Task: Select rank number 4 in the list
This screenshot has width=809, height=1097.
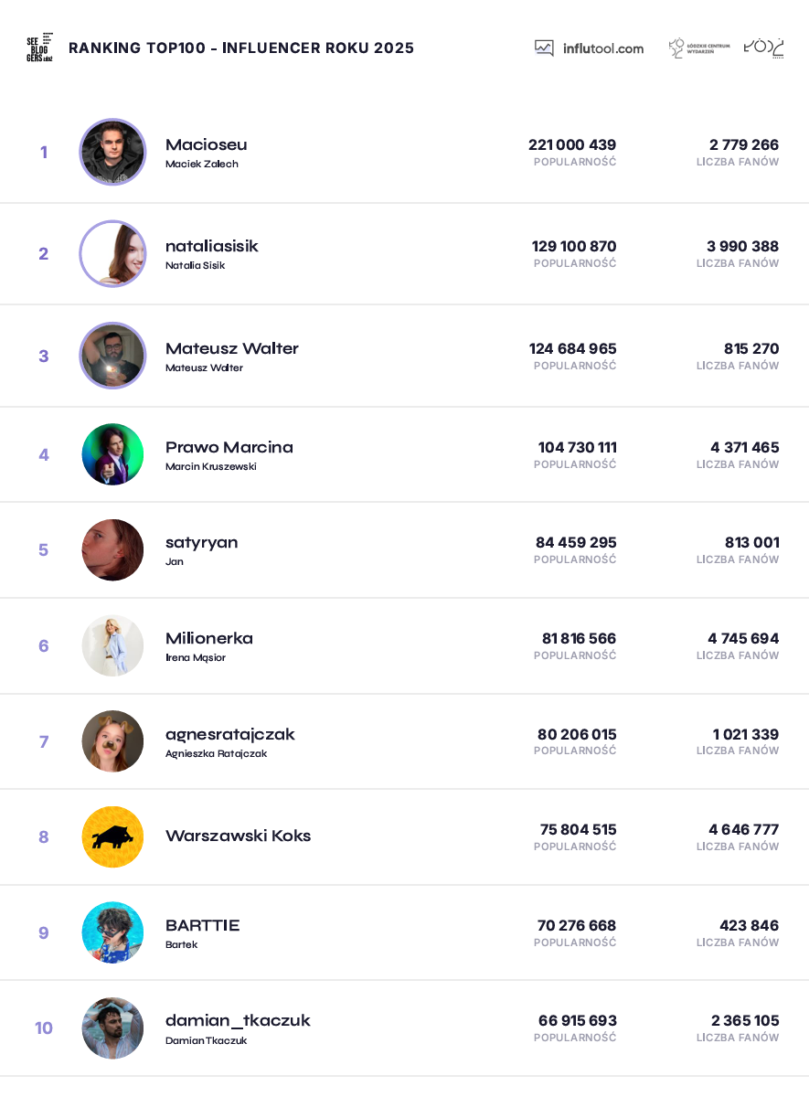Action: [x=44, y=454]
